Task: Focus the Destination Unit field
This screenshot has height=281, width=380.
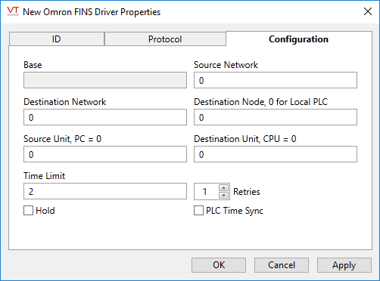Action: point(276,154)
